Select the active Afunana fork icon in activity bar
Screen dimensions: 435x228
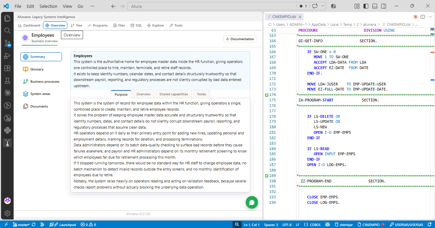[x=7, y=143]
